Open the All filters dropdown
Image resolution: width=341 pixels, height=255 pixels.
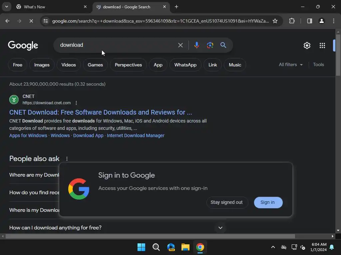pos(291,65)
